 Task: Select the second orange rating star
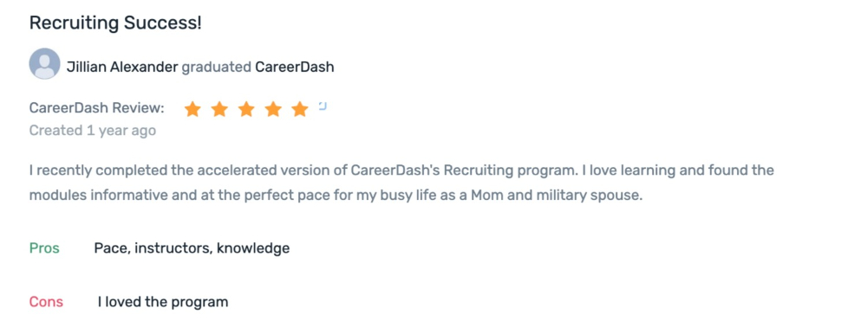(219, 109)
